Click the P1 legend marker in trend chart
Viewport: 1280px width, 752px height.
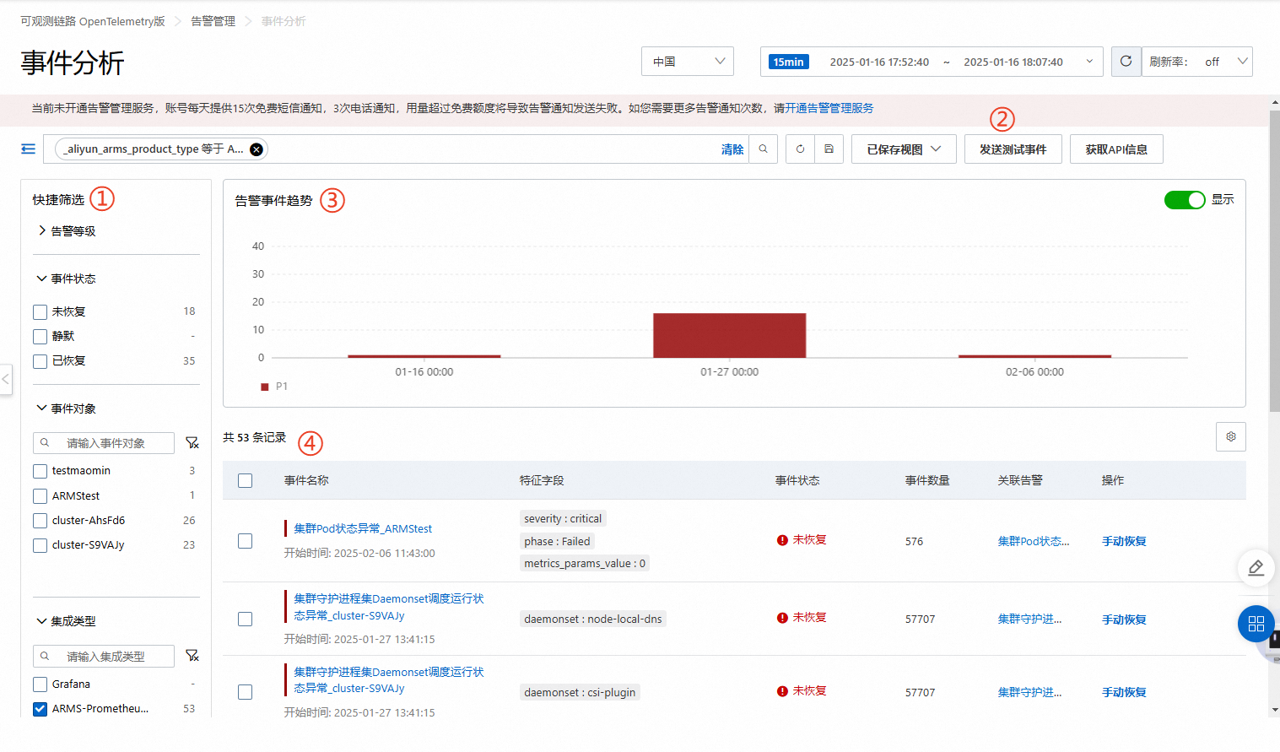pos(265,387)
